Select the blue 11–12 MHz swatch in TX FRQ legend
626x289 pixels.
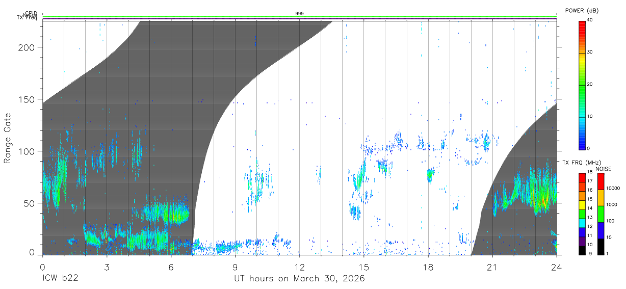tap(581, 232)
